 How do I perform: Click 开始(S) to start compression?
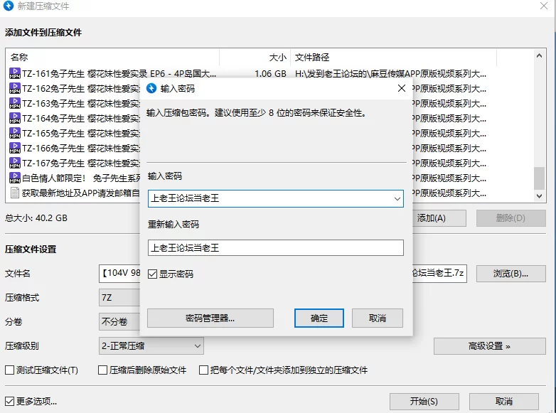(x=424, y=402)
